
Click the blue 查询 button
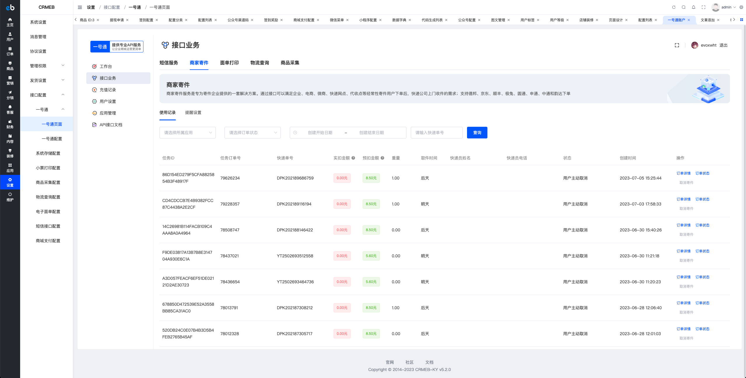477,133
